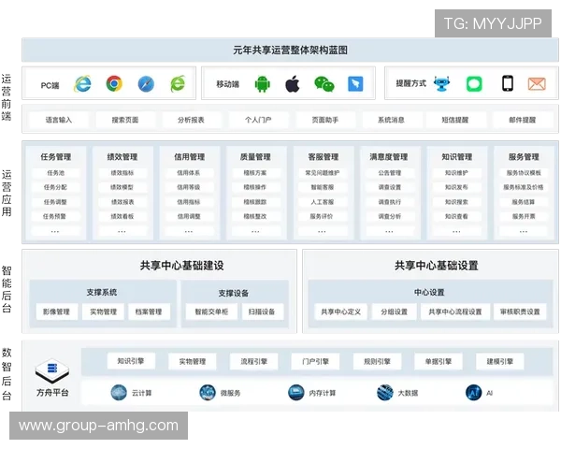Click the 规则引擎 box
Image resolution: width=561 pixels, height=449 pixels.
coord(377,361)
